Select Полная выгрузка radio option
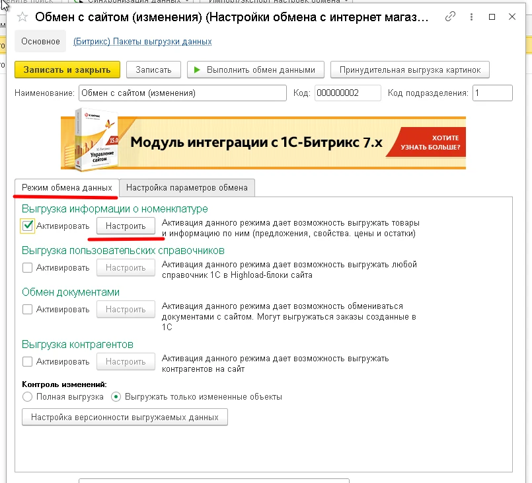Screen dimensions: 532x483 click(x=27, y=397)
